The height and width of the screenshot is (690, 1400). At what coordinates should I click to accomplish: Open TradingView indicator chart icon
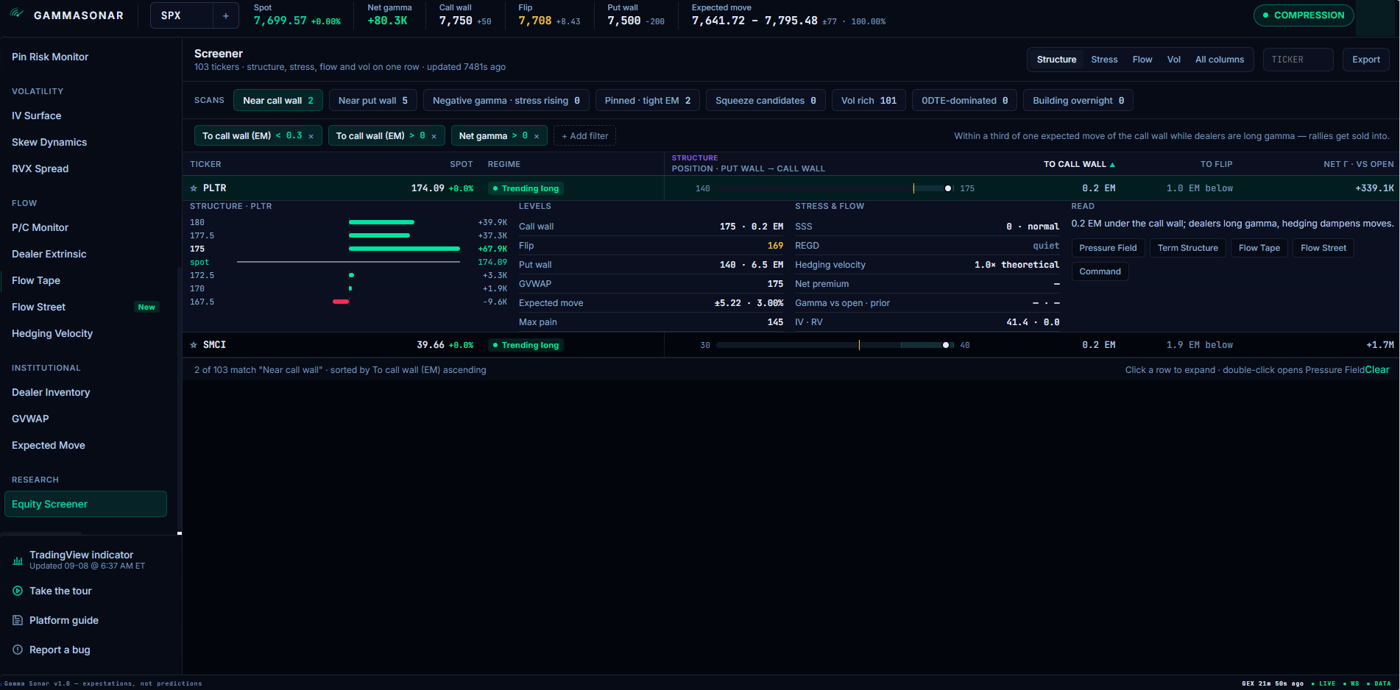[18, 561]
